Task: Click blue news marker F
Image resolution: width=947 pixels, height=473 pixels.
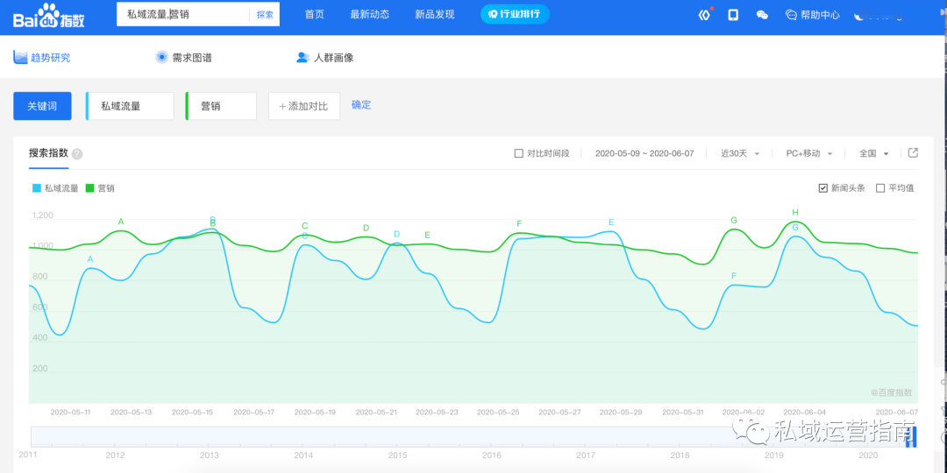Action: click(734, 276)
